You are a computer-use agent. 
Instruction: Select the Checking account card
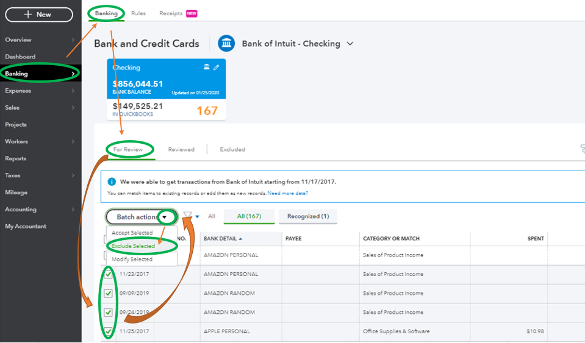[167, 90]
